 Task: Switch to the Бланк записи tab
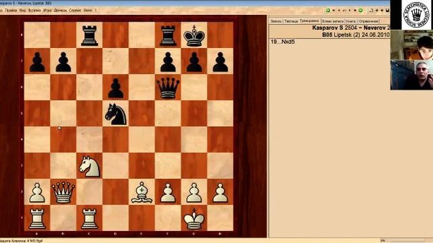point(333,21)
